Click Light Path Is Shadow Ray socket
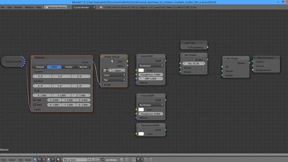288x162 pixels. tap(207, 47)
